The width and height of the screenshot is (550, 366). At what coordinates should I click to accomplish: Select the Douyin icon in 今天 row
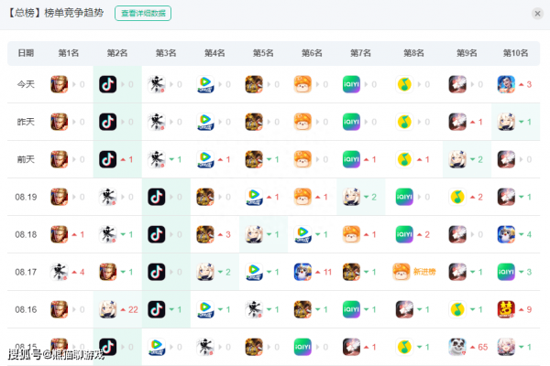(x=107, y=84)
